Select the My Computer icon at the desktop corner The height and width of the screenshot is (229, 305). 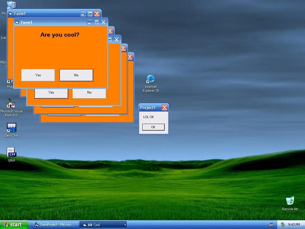(x=11, y=4)
